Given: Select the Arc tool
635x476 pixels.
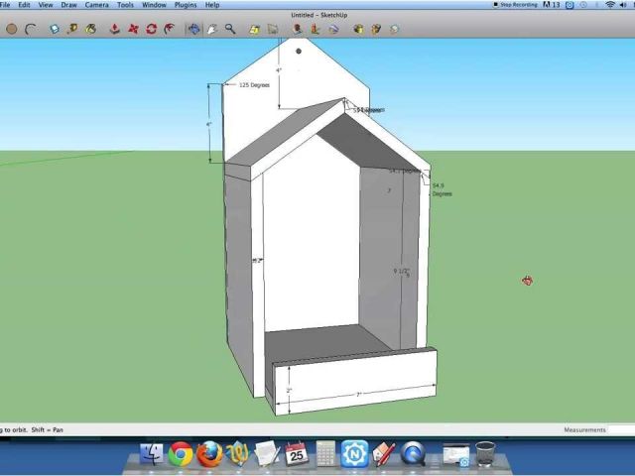Looking at the screenshot, I should [x=33, y=30].
